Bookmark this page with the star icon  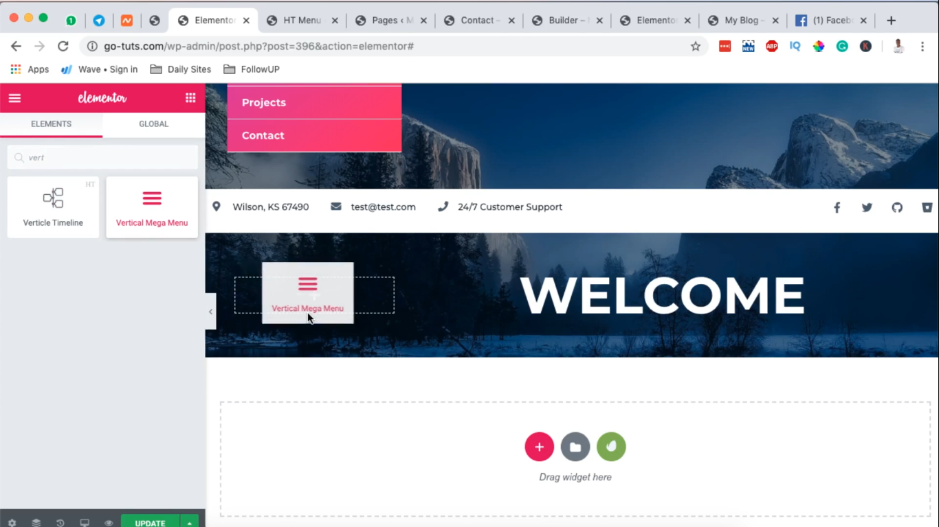click(x=696, y=46)
